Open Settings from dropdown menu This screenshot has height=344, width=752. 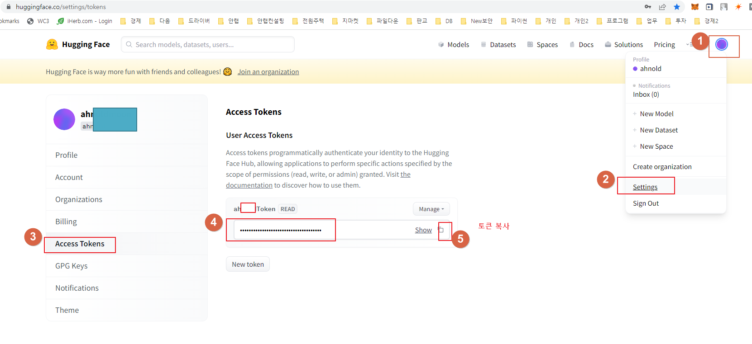676,187
